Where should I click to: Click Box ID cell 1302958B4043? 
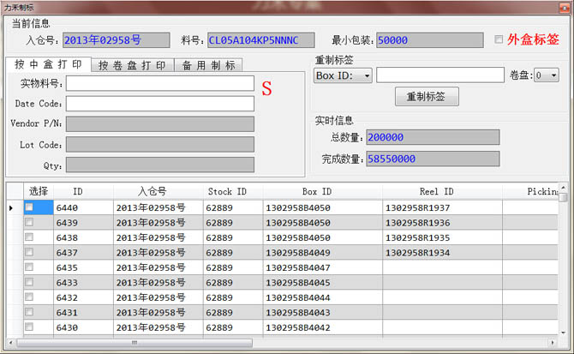(x=322, y=312)
